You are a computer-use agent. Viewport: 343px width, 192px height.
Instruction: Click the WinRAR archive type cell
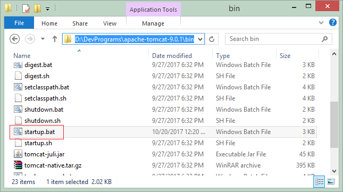(x=238, y=165)
